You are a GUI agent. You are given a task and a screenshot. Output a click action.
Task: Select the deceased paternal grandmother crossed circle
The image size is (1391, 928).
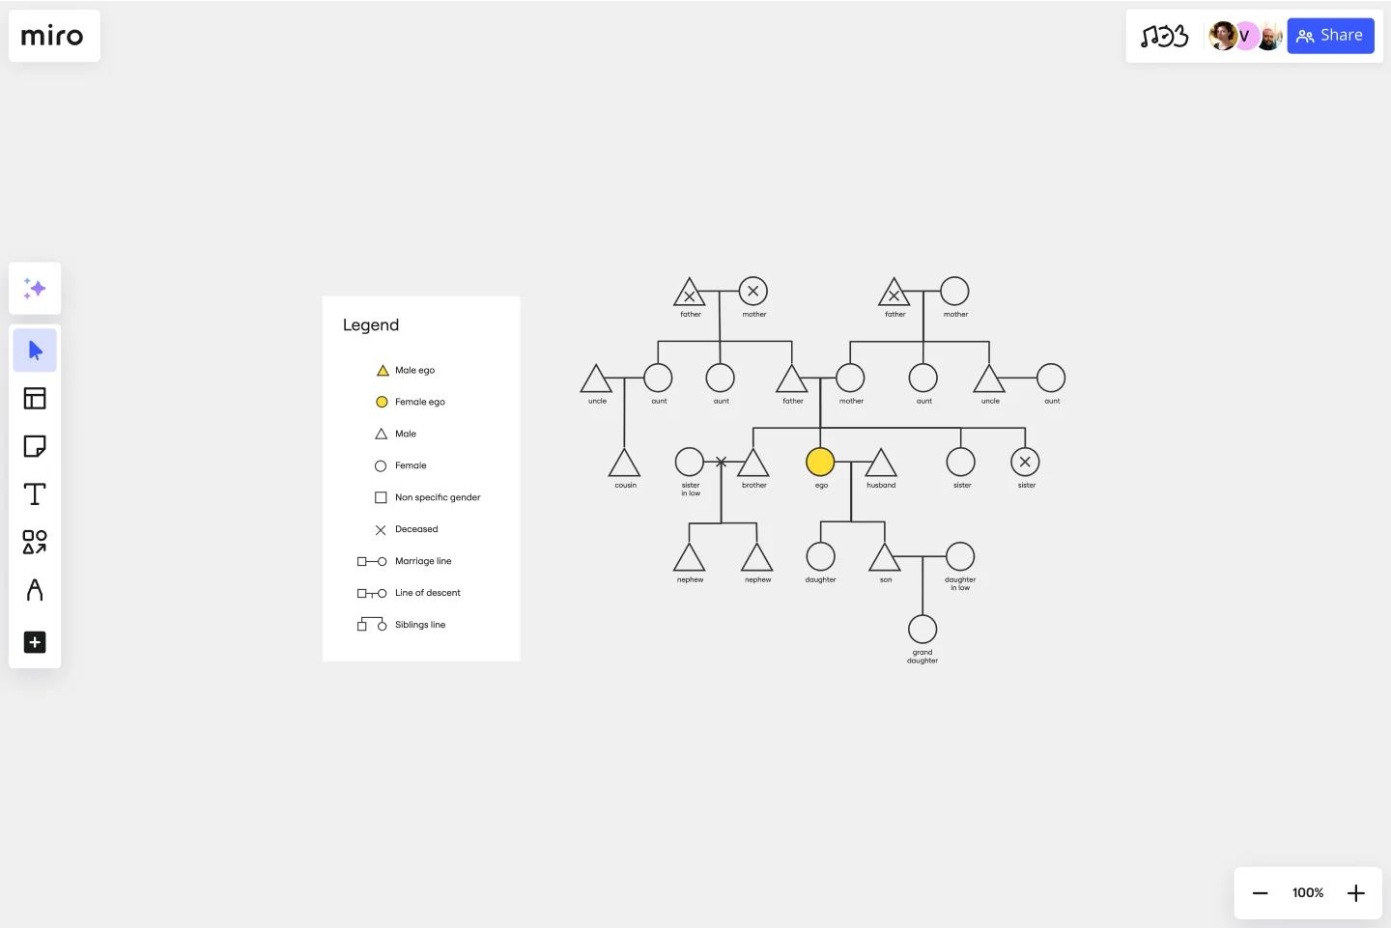pos(753,291)
